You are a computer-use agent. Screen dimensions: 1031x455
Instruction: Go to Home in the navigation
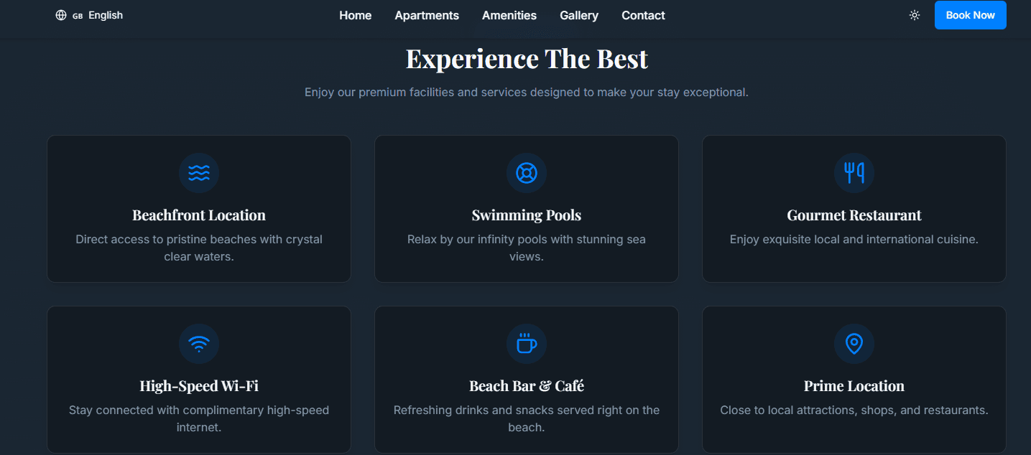click(356, 15)
